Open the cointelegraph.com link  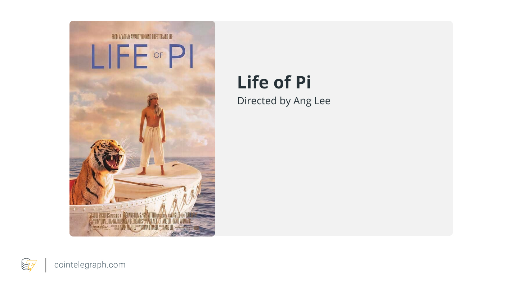tap(90, 265)
